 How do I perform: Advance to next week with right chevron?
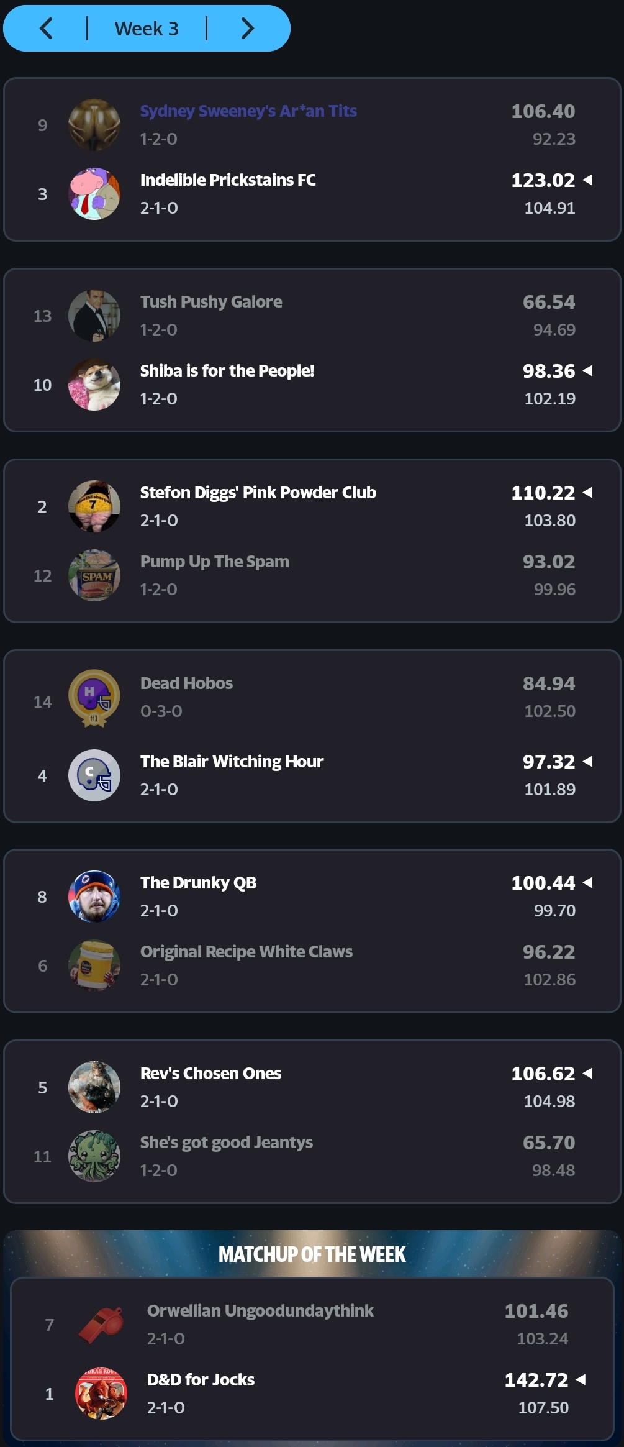247,29
